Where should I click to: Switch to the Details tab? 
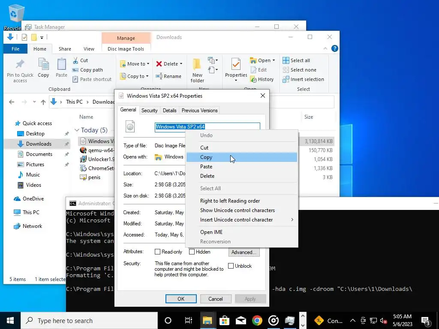pyautogui.click(x=169, y=111)
